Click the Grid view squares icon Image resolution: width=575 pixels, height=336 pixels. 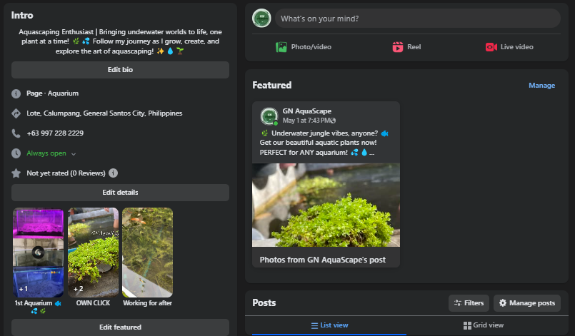point(467,325)
